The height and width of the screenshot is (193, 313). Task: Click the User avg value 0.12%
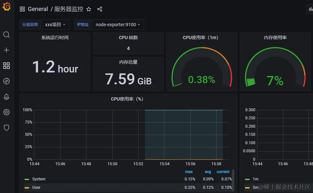(x=208, y=188)
